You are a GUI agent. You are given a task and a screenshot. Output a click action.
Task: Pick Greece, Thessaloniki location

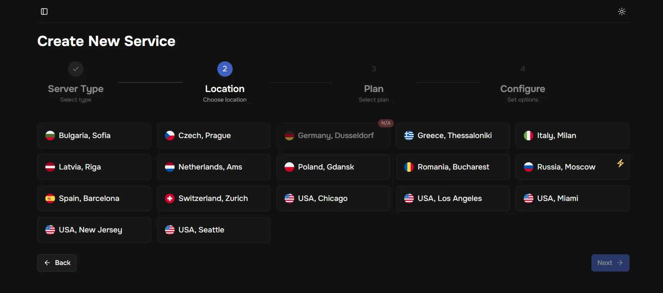453,135
